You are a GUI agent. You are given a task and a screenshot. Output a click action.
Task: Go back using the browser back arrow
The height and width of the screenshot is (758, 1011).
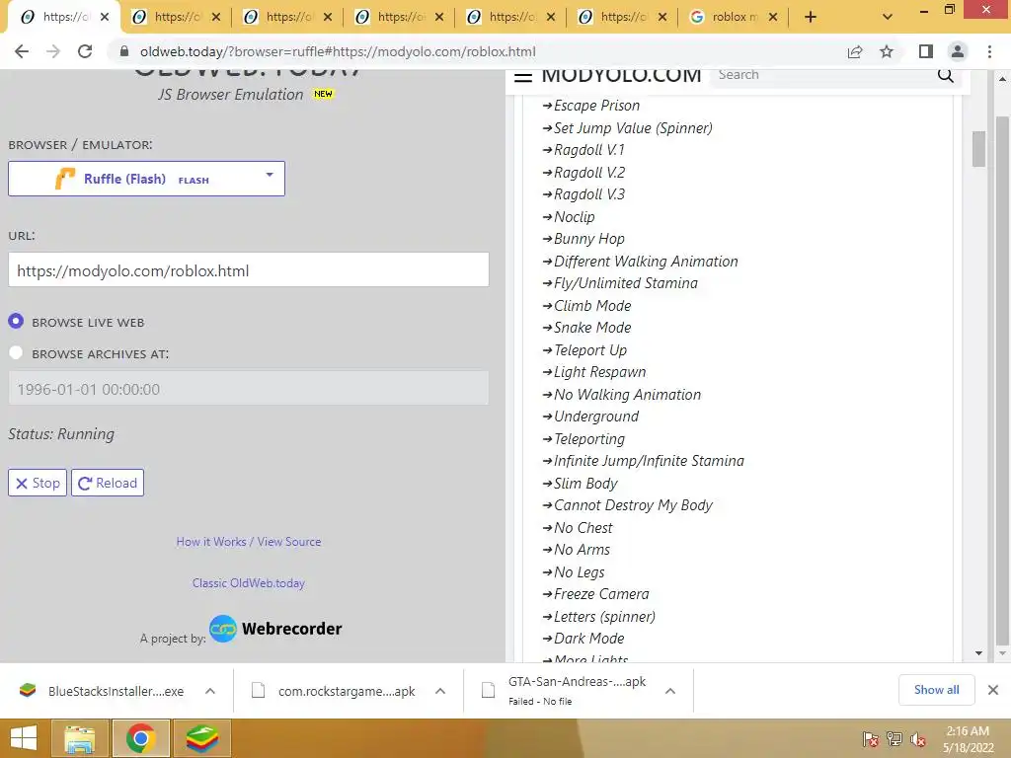22,51
